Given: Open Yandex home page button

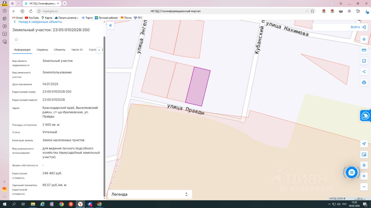Looking at the screenshot, I should (x=22, y=11).
